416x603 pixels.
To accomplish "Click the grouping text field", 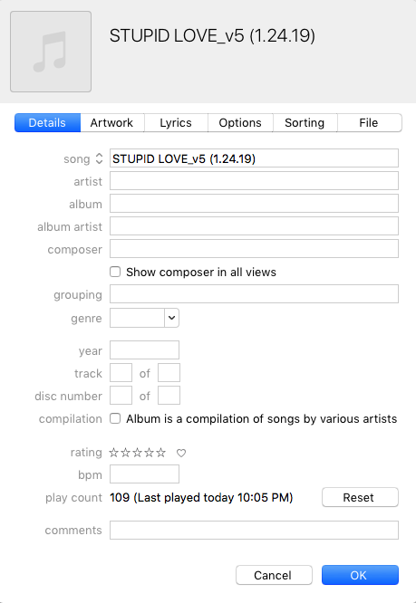I will (x=254, y=294).
